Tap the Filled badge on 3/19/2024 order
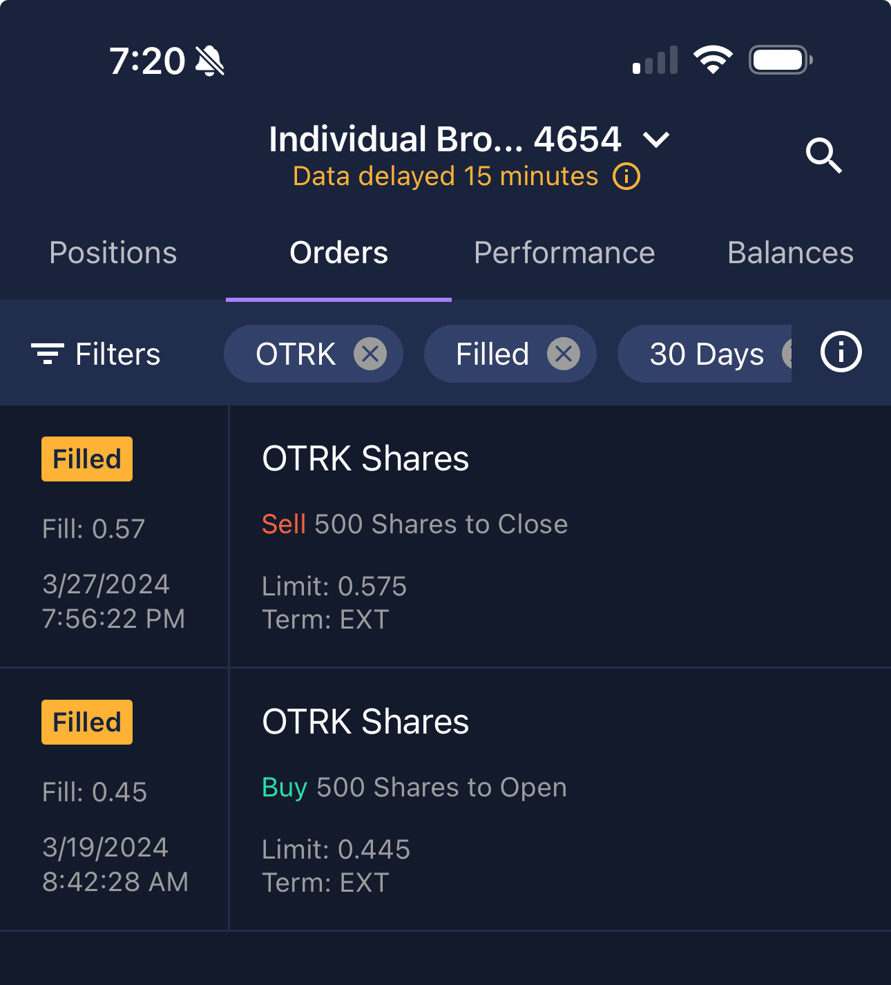Image resolution: width=891 pixels, height=985 pixels. [87, 723]
